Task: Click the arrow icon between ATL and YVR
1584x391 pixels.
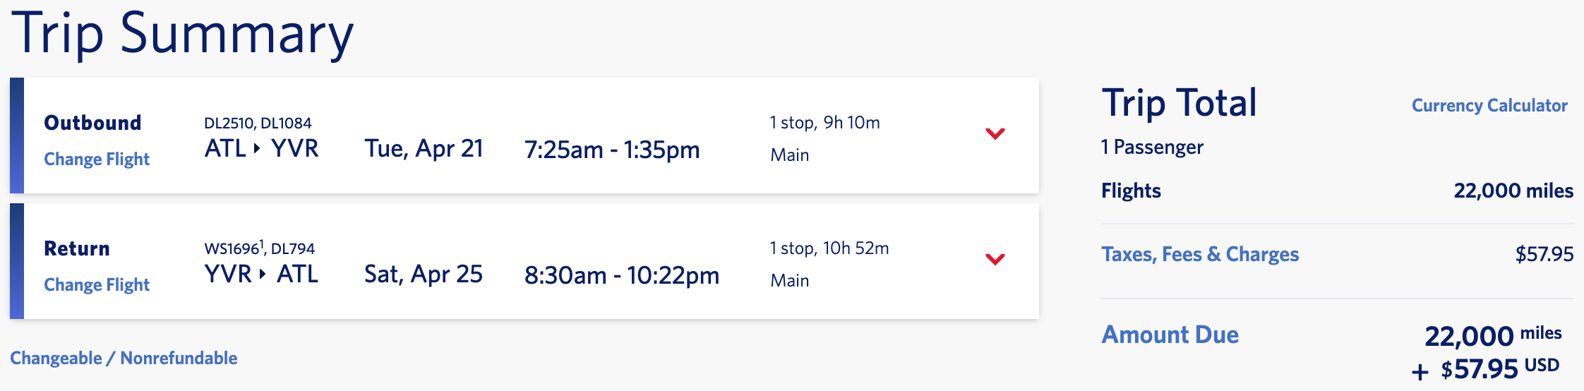Action: [x=258, y=149]
